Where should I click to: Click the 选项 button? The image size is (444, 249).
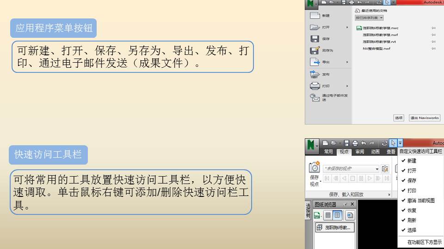click(x=399, y=118)
